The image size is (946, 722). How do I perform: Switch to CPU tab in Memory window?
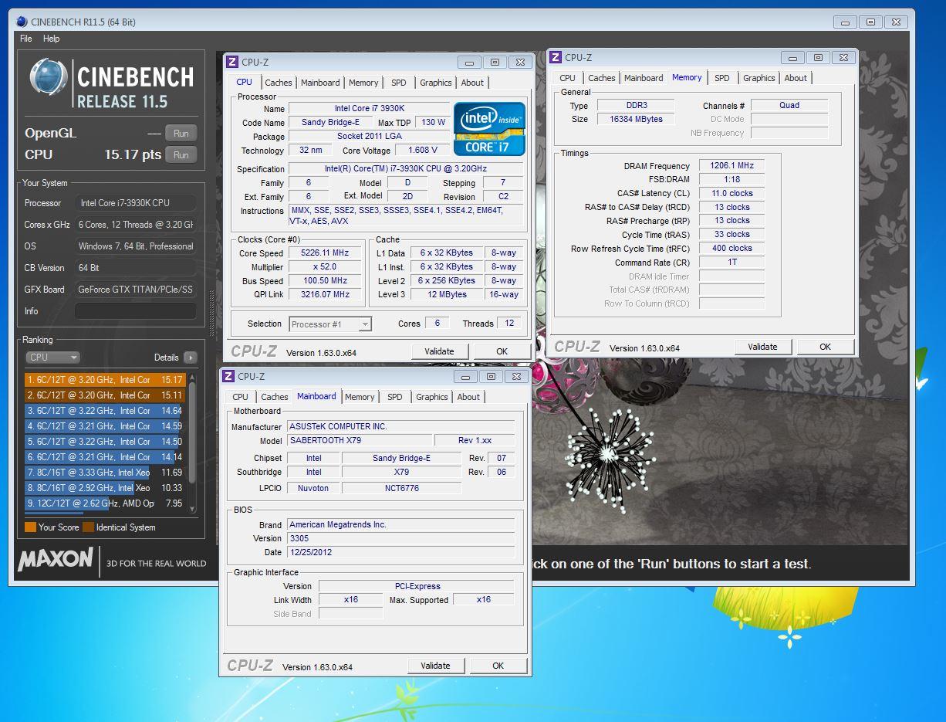coord(567,78)
